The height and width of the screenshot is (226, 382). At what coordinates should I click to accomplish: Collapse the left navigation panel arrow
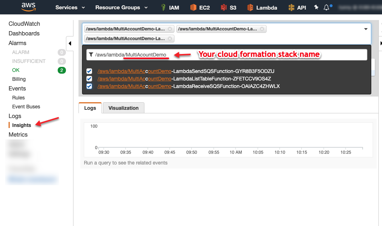[x=70, y=44]
